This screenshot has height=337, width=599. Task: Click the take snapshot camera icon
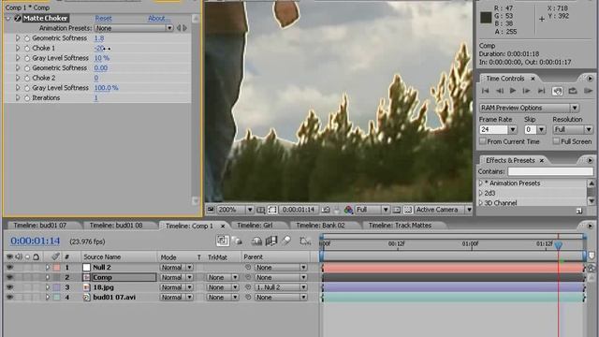click(x=325, y=210)
